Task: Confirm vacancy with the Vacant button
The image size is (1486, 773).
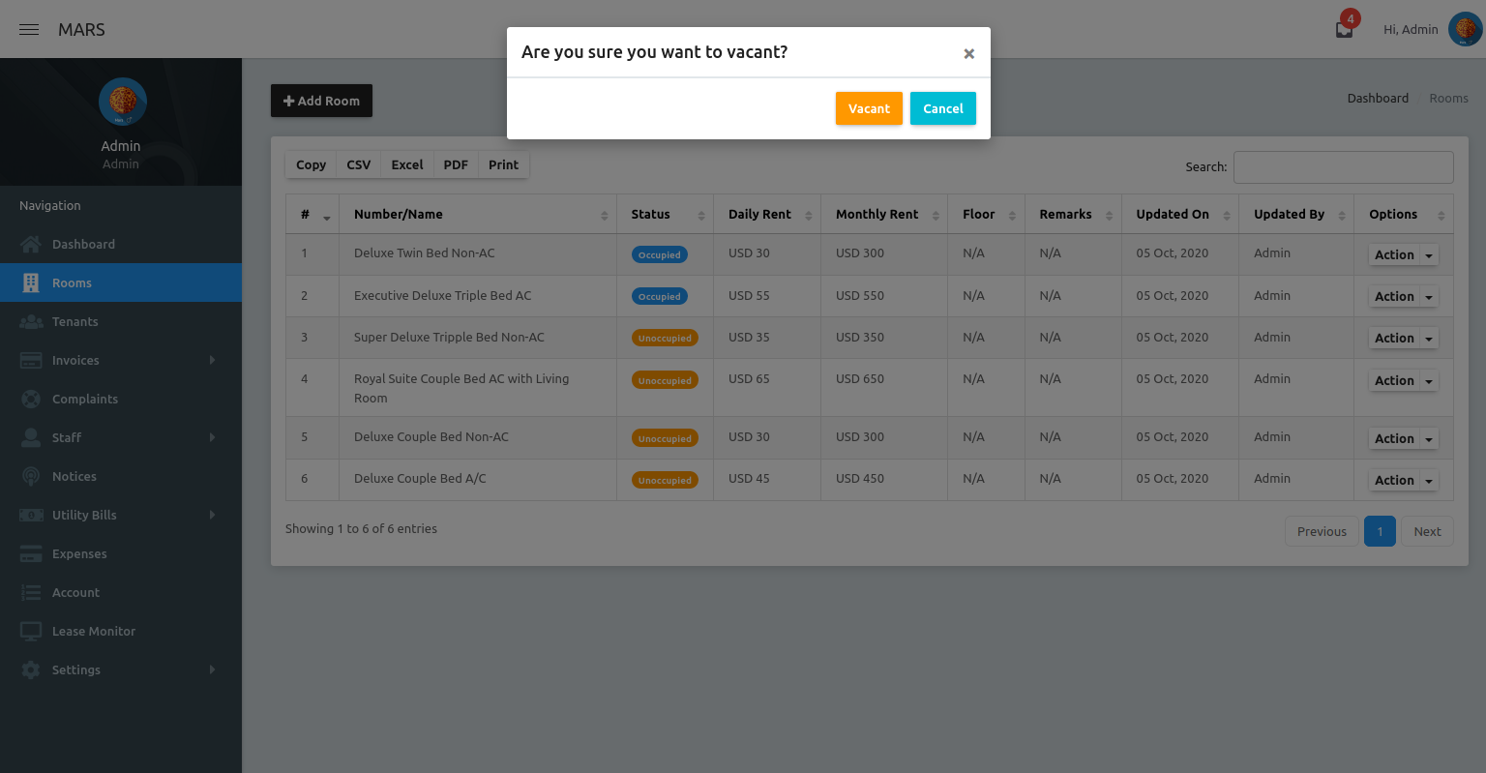Action: (x=868, y=108)
